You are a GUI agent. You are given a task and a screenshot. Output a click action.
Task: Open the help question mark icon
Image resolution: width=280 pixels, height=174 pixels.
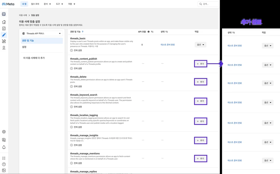pos(4,164)
